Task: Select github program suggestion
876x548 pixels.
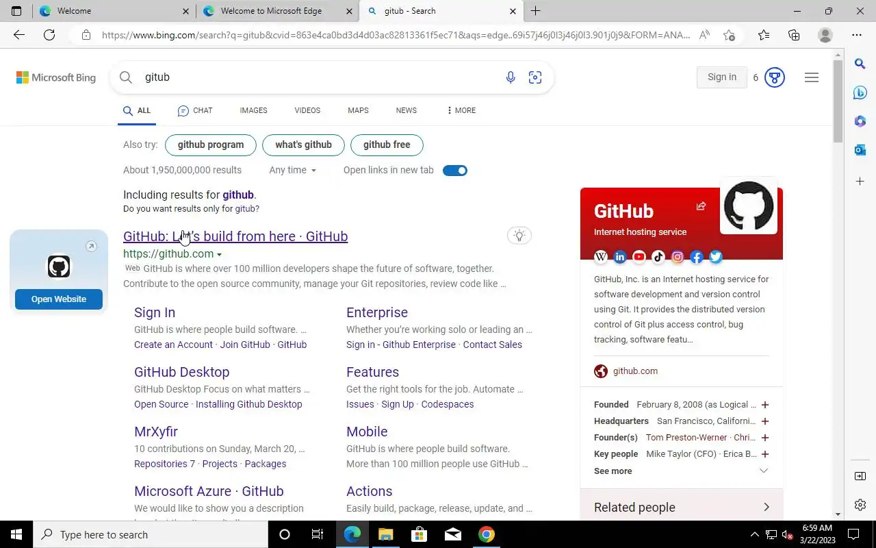Action: point(211,145)
